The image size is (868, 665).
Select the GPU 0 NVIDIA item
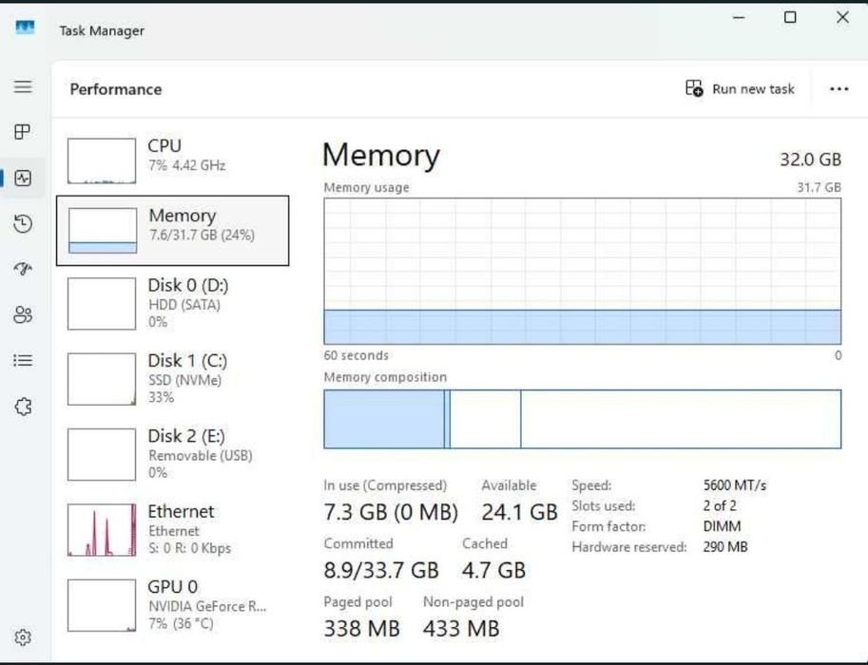(x=173, y=604)
